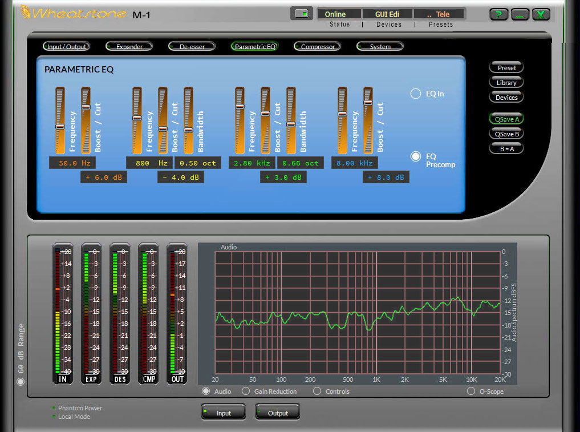The image size is (580, 432).
Task: Select the Parametric EQ tab
Action: 255,46
